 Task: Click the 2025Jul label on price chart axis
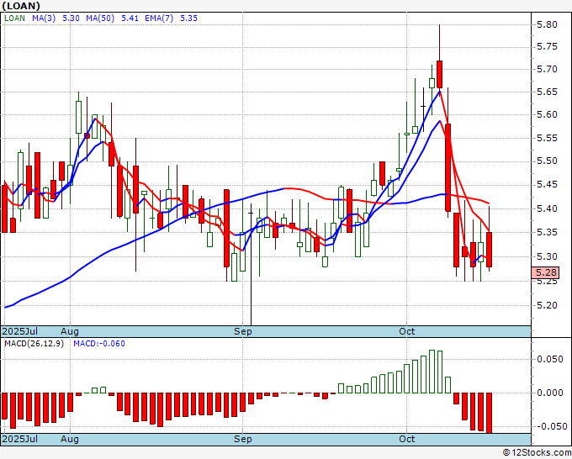tap(20, 331)
